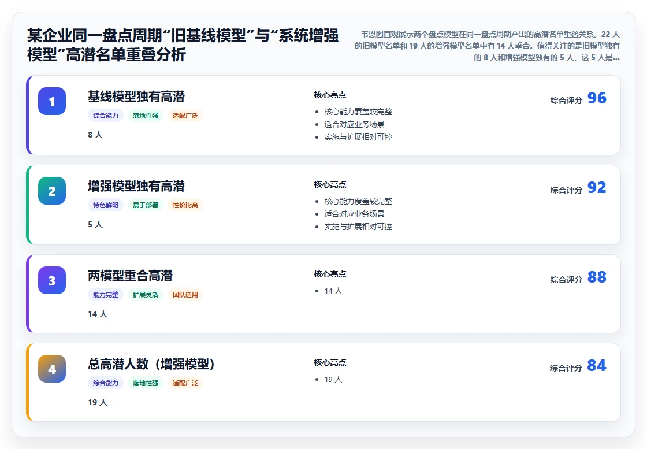Open the 两模型重合高潜 card title
647x449 pixels.
pyautogui.click(x=130, y=276)
